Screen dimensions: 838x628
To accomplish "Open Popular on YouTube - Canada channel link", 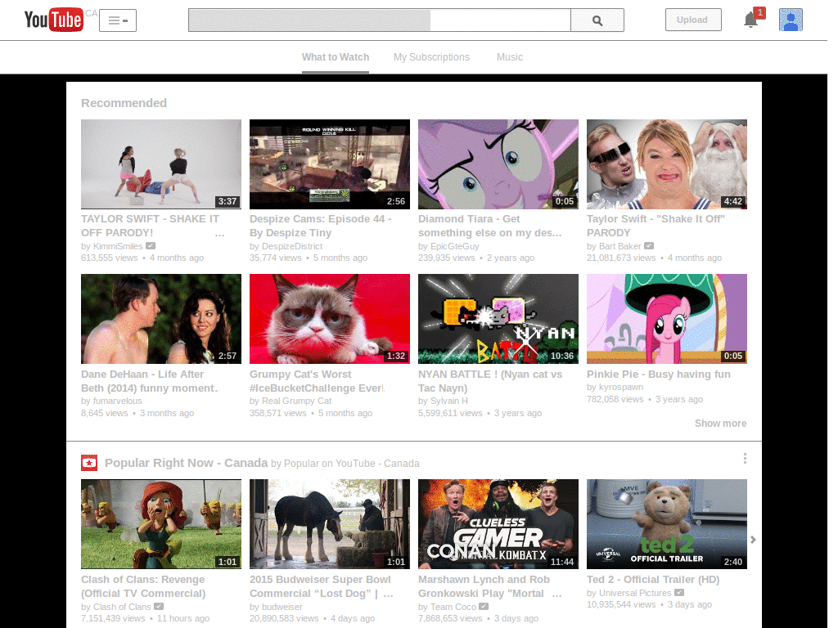I will click(352, 464).
